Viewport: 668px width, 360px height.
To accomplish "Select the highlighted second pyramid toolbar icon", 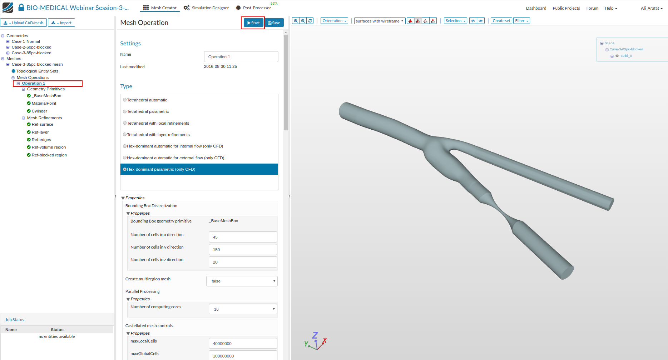I will 418,21.
